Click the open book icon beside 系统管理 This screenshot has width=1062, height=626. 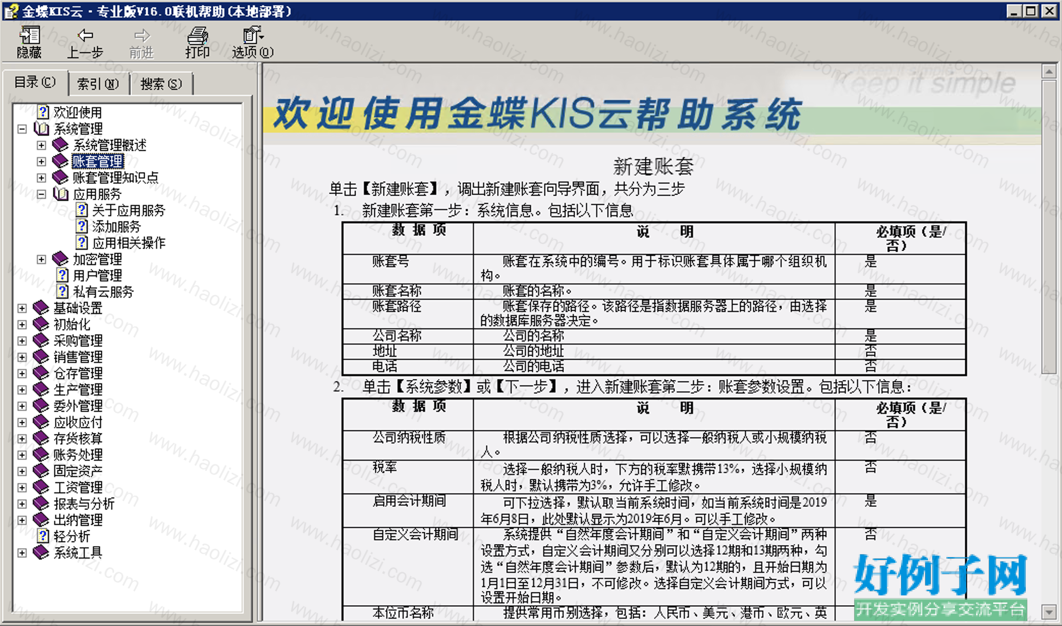(x=42, y=128)
